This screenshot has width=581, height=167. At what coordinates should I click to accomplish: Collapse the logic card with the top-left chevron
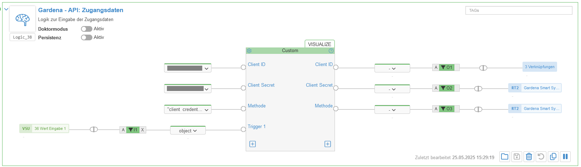[x=6, y=9]
